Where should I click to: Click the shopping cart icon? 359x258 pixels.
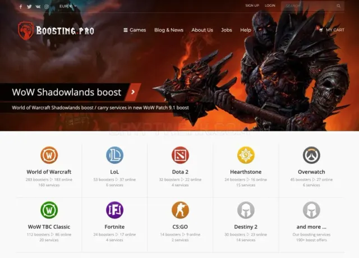coord(320,30)
